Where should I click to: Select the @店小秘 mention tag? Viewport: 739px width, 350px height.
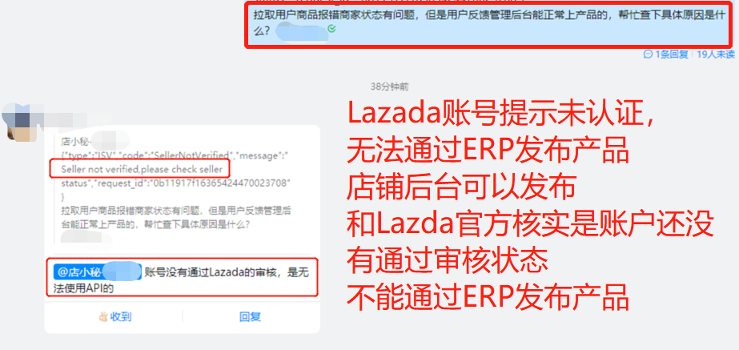click(x=98, y=272)
